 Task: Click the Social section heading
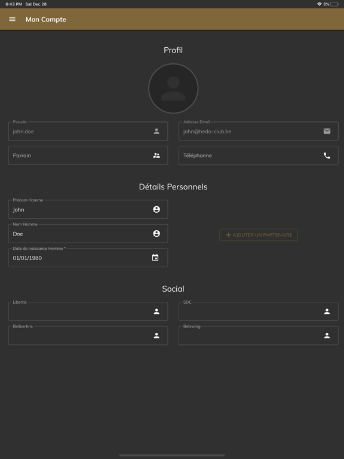pos(173,289)
